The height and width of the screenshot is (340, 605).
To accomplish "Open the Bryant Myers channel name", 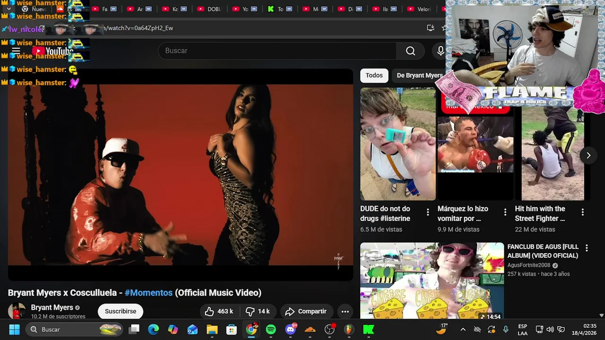I will [52, 307].
